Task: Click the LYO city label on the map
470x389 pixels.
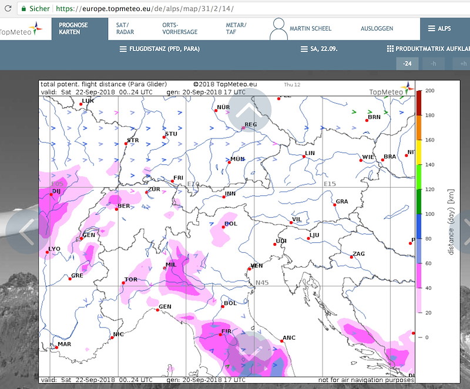Action: point(54,249)
